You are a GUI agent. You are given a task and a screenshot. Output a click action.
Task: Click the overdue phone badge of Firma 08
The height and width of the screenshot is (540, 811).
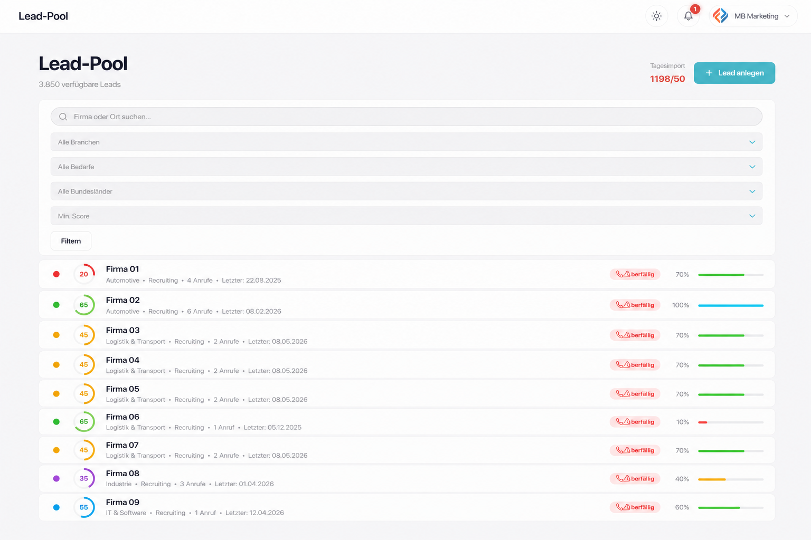point(635,479)
